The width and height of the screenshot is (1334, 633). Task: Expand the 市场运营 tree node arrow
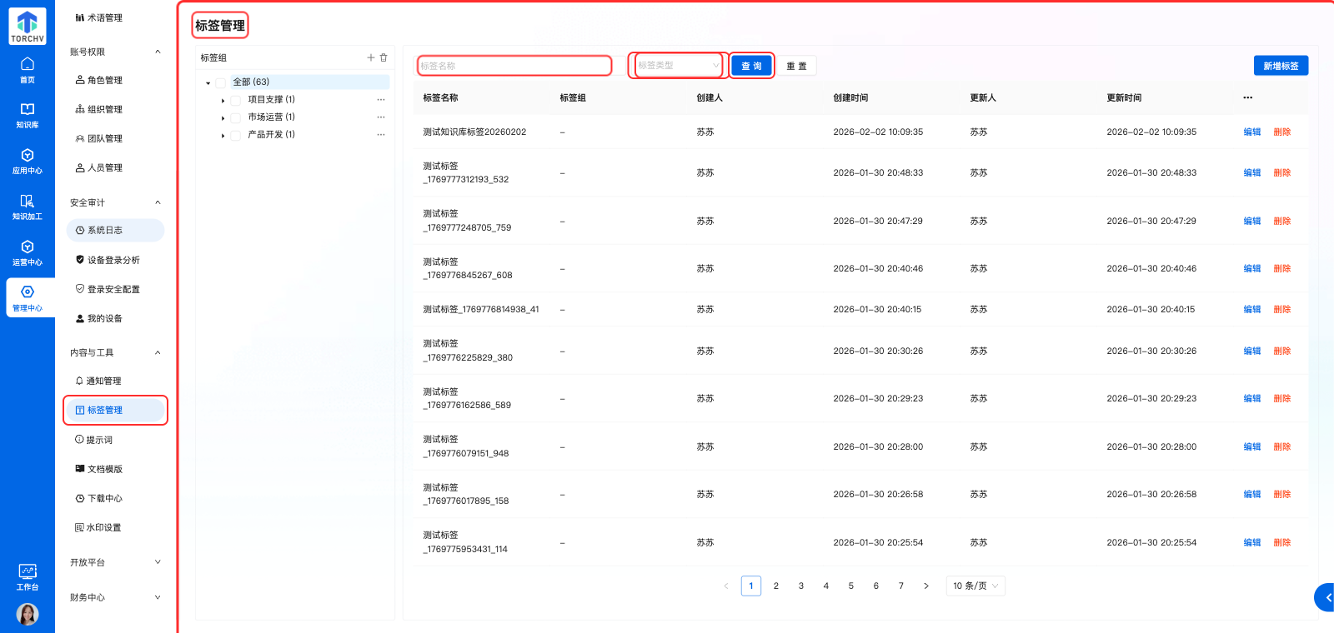[223, 117]
